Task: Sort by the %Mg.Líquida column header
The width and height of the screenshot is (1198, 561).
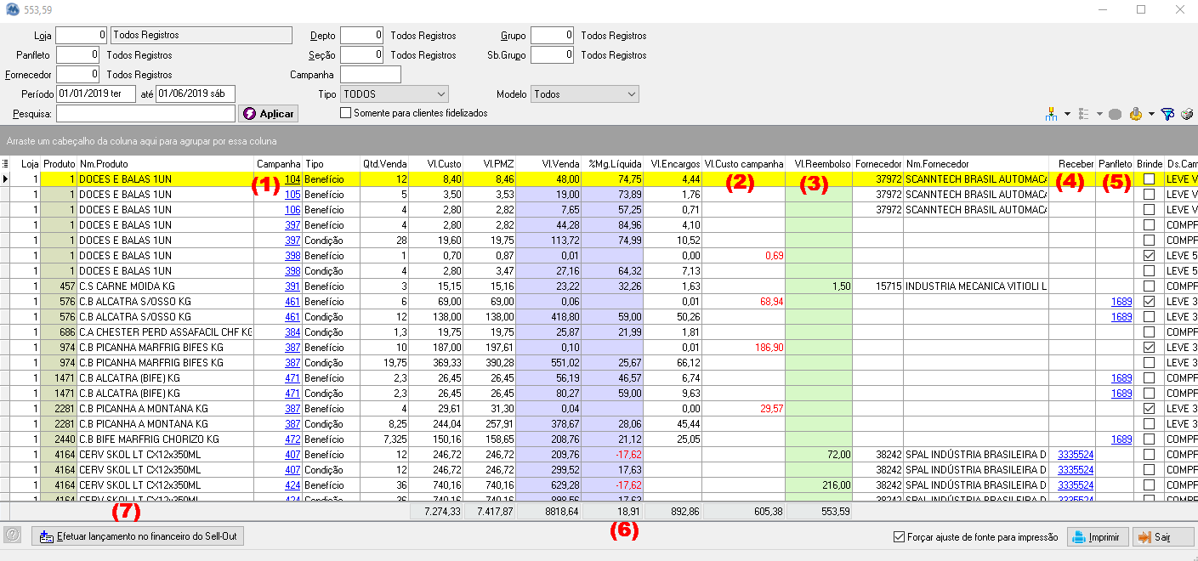Action: [613, 164]
